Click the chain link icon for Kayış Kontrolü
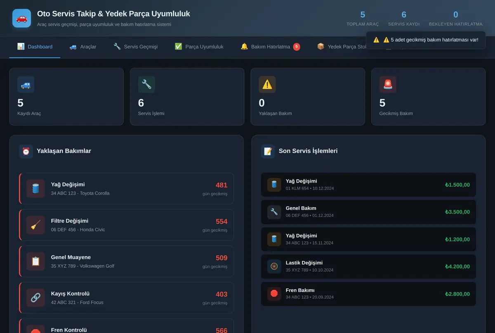 point(35,297)
